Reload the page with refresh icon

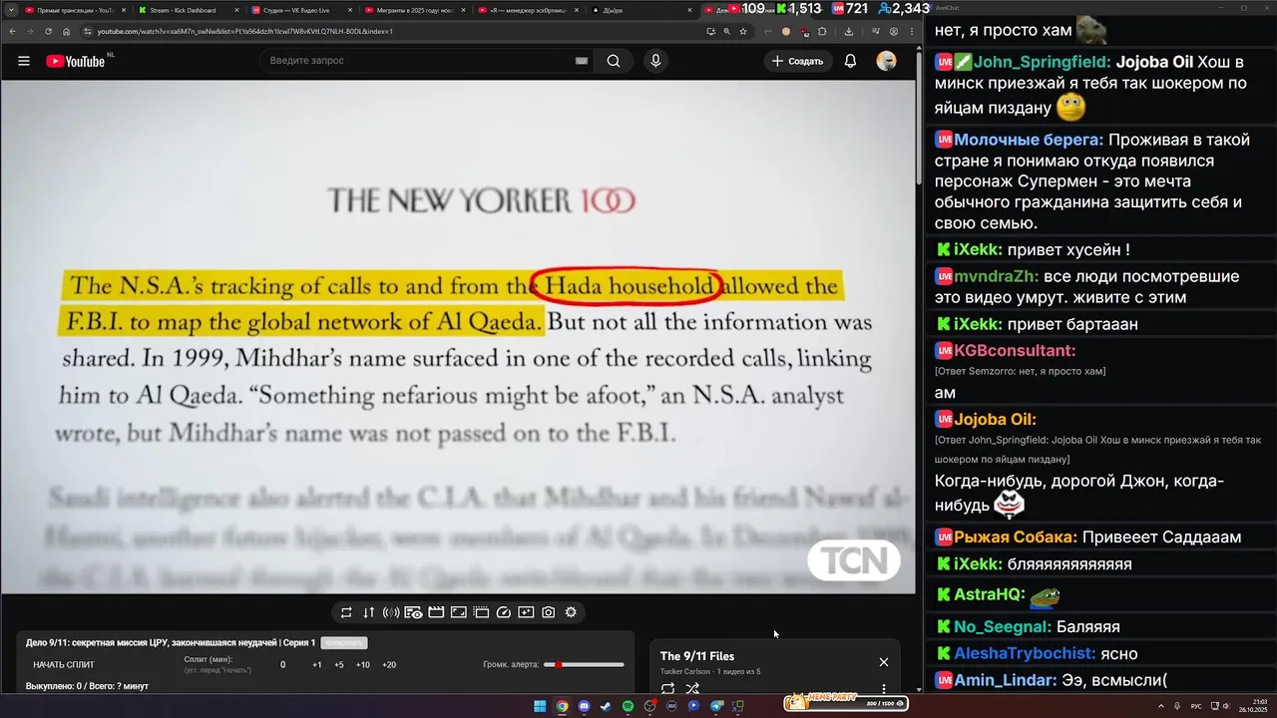pyautogui.click(x=49, y=31)
